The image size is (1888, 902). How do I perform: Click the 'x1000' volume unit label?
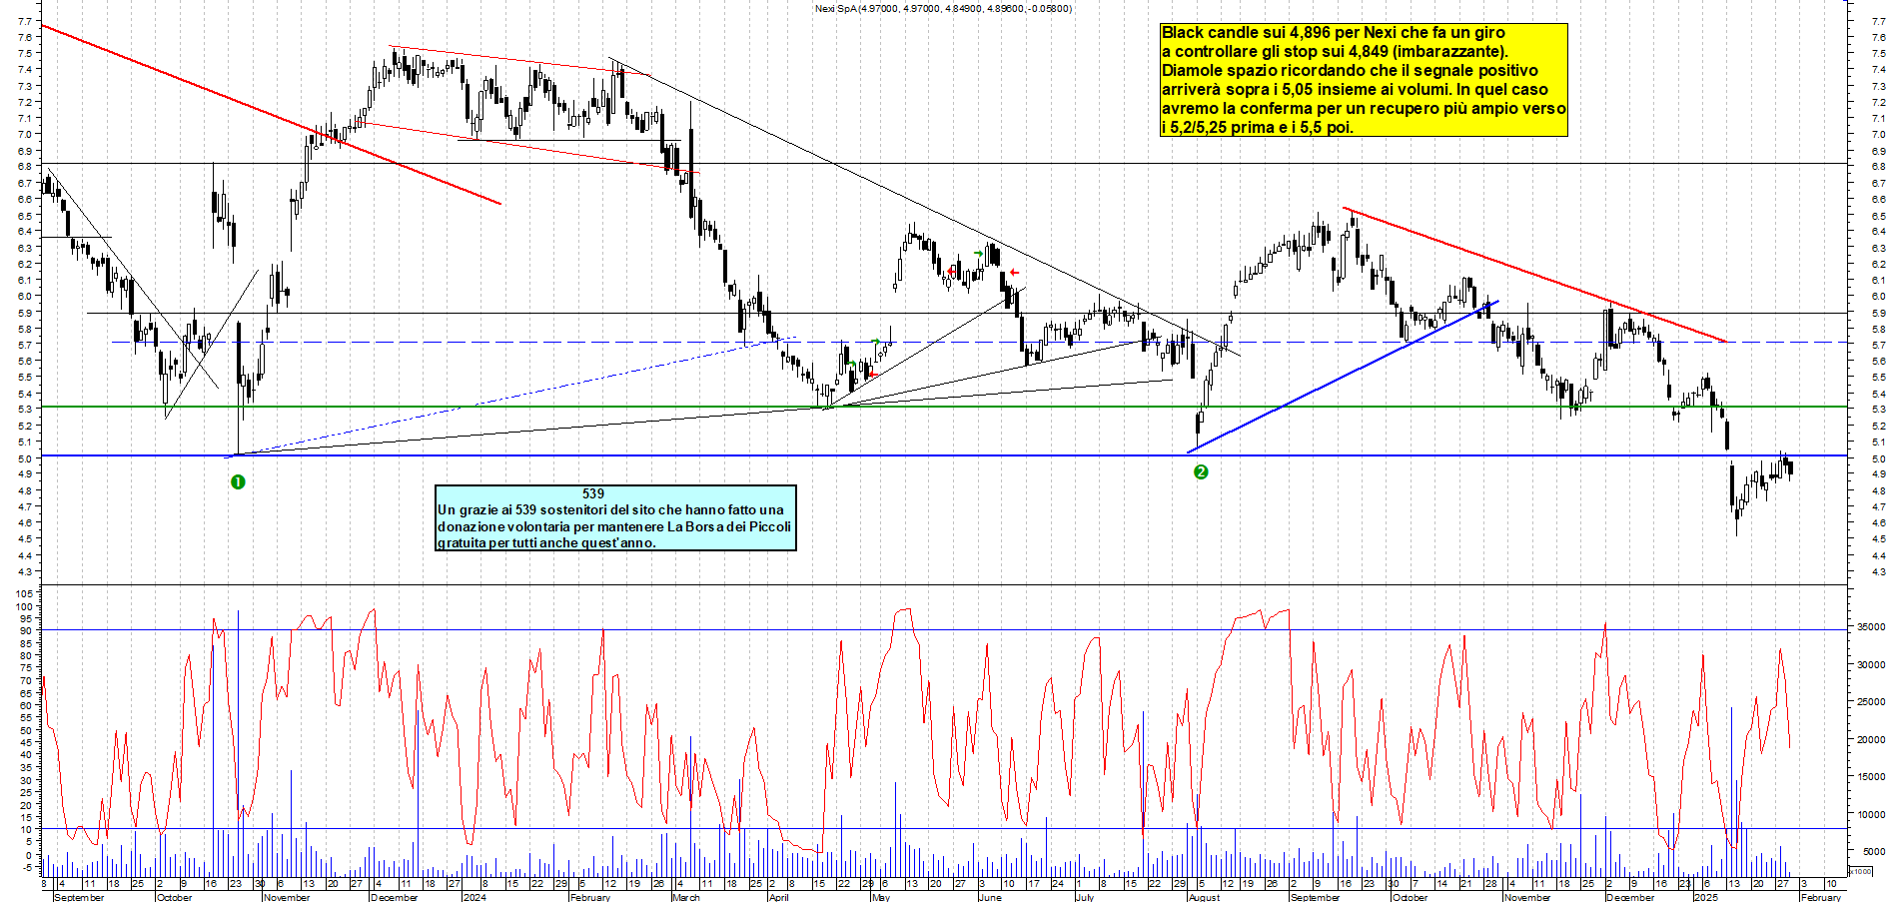point(1861,871)
